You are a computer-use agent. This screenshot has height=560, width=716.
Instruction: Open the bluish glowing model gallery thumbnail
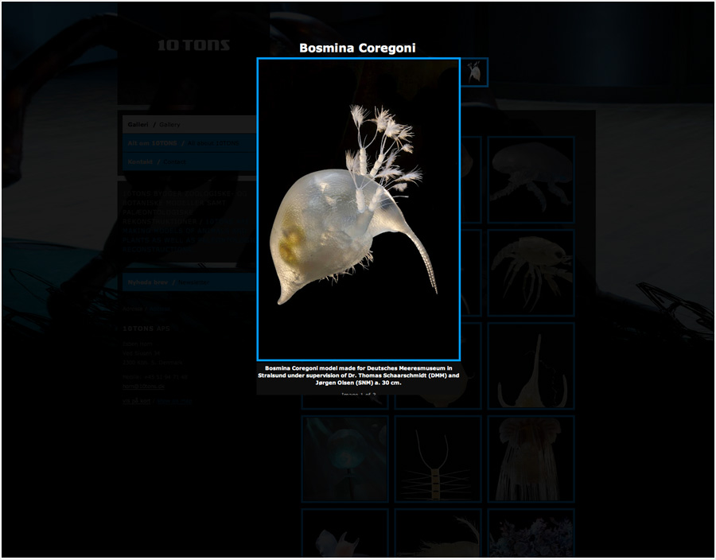[x=344, y=459]
